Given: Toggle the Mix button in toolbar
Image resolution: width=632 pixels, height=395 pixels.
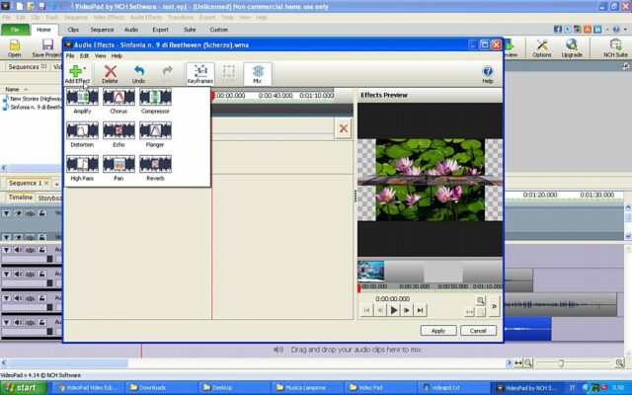Looking at the screenshot, I should pos(258,73).
